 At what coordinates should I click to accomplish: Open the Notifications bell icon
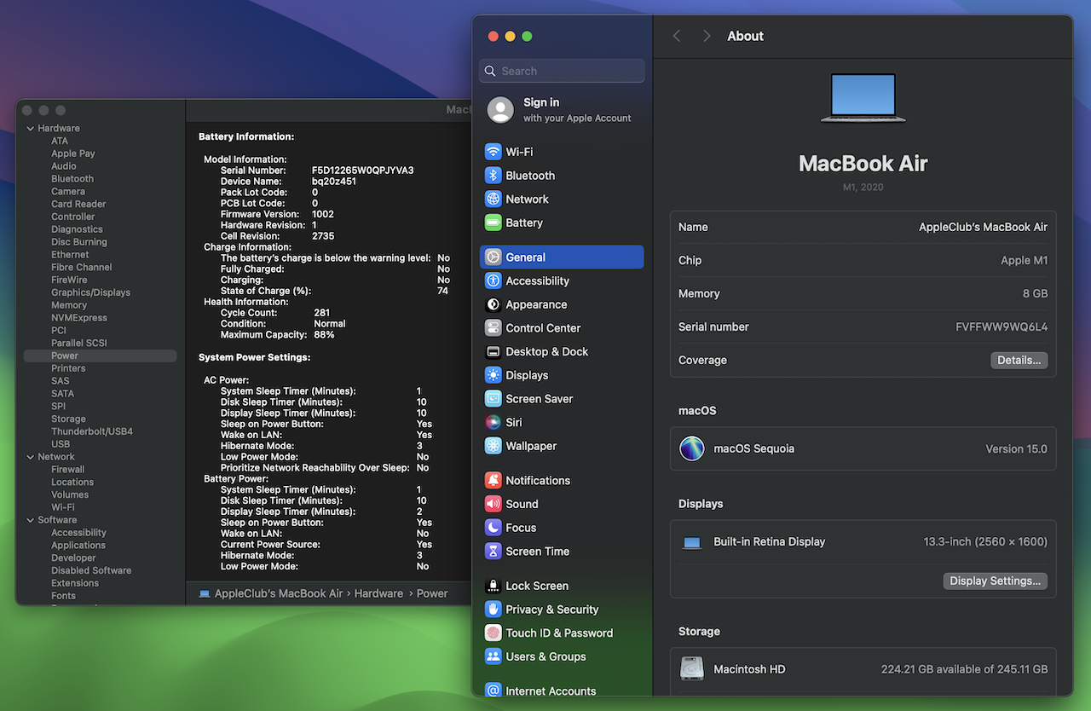click(493, 481)
